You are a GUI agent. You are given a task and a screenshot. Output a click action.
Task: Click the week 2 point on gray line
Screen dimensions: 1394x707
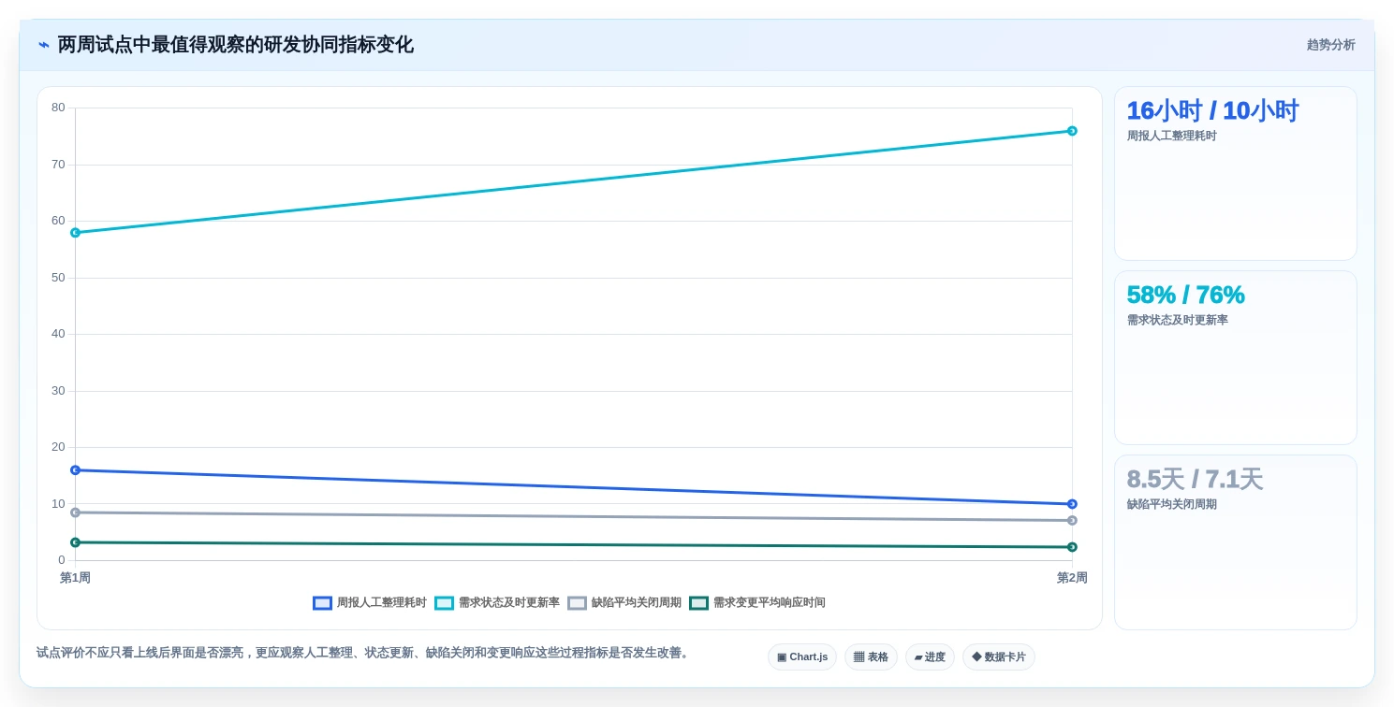click(1072, 521)
